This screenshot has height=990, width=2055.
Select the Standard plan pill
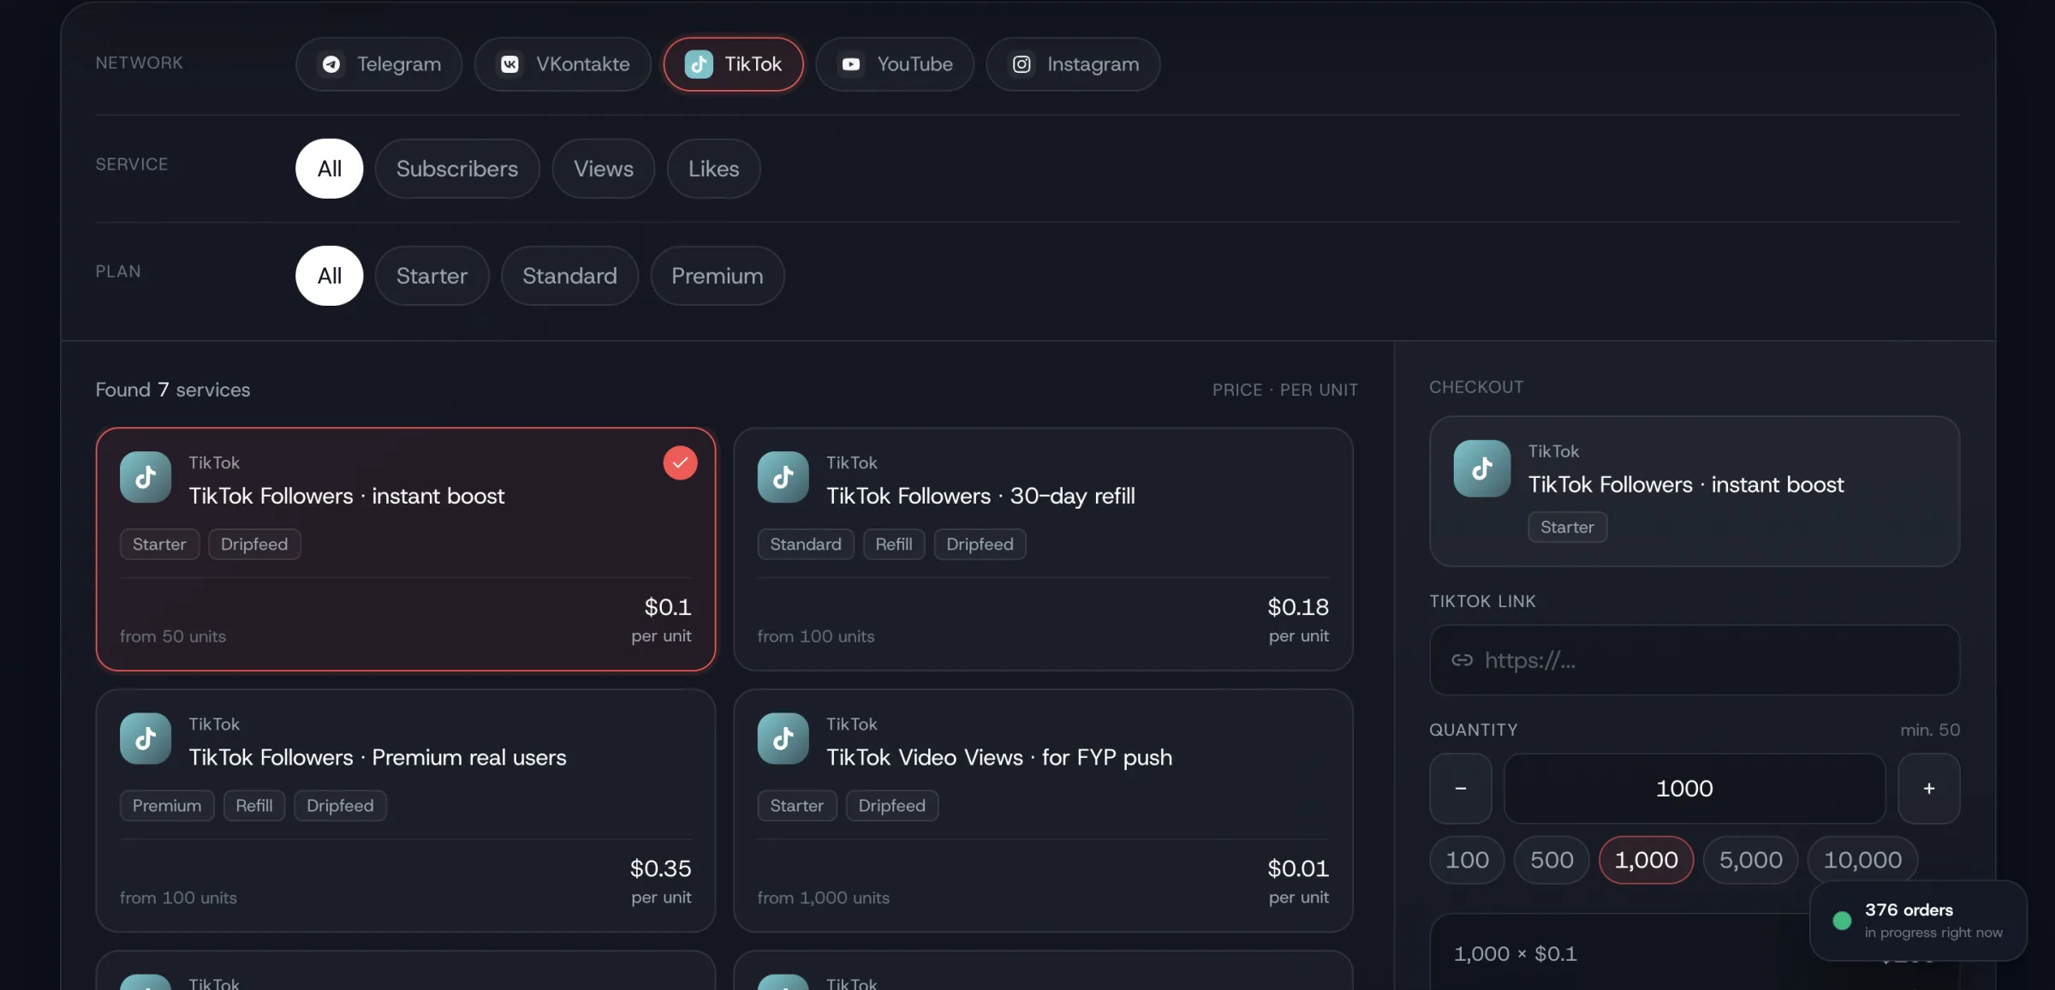coord(569,276)
